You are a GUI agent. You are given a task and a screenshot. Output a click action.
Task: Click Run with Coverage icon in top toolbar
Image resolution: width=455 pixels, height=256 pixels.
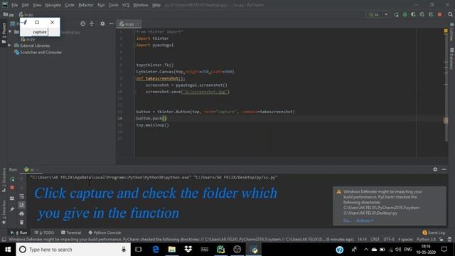tap(413, 14)
